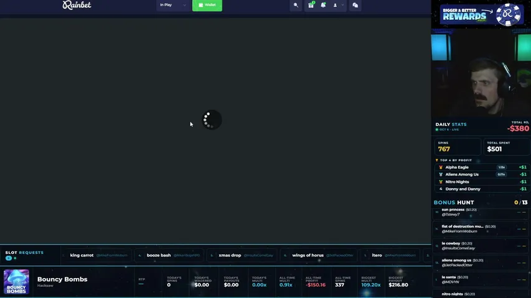Select the Bonus Hunt '0 / 13' counter
The image size is (531, 298).
(521, 202)
